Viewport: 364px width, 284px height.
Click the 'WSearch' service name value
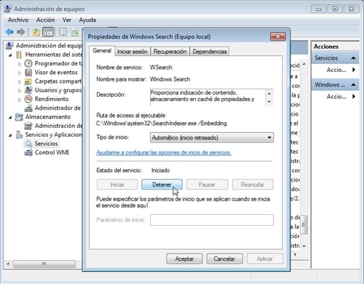[x=161, y=68]
